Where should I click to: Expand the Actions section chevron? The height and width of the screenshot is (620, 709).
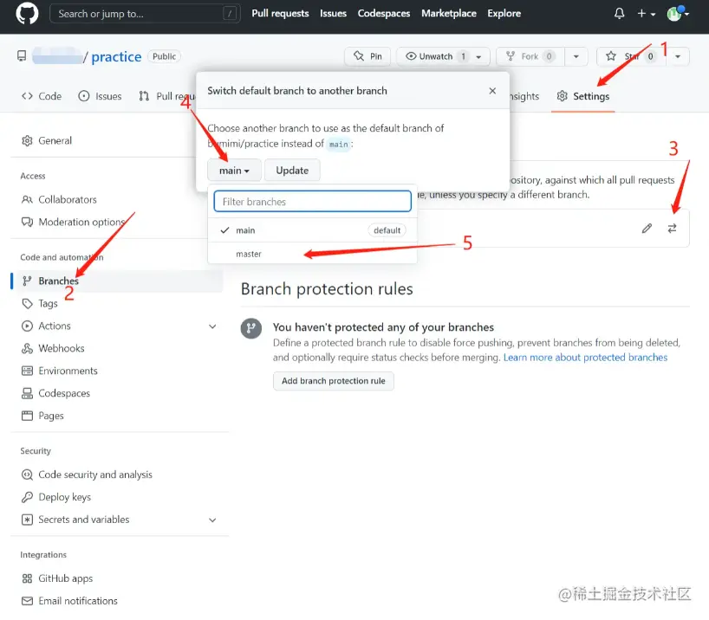[212, 326]
